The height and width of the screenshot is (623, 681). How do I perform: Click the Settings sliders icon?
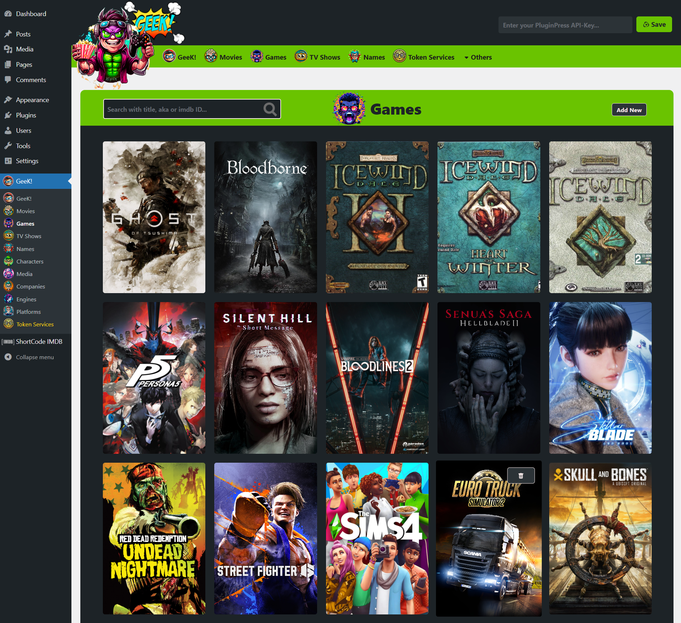coord(8,161)
